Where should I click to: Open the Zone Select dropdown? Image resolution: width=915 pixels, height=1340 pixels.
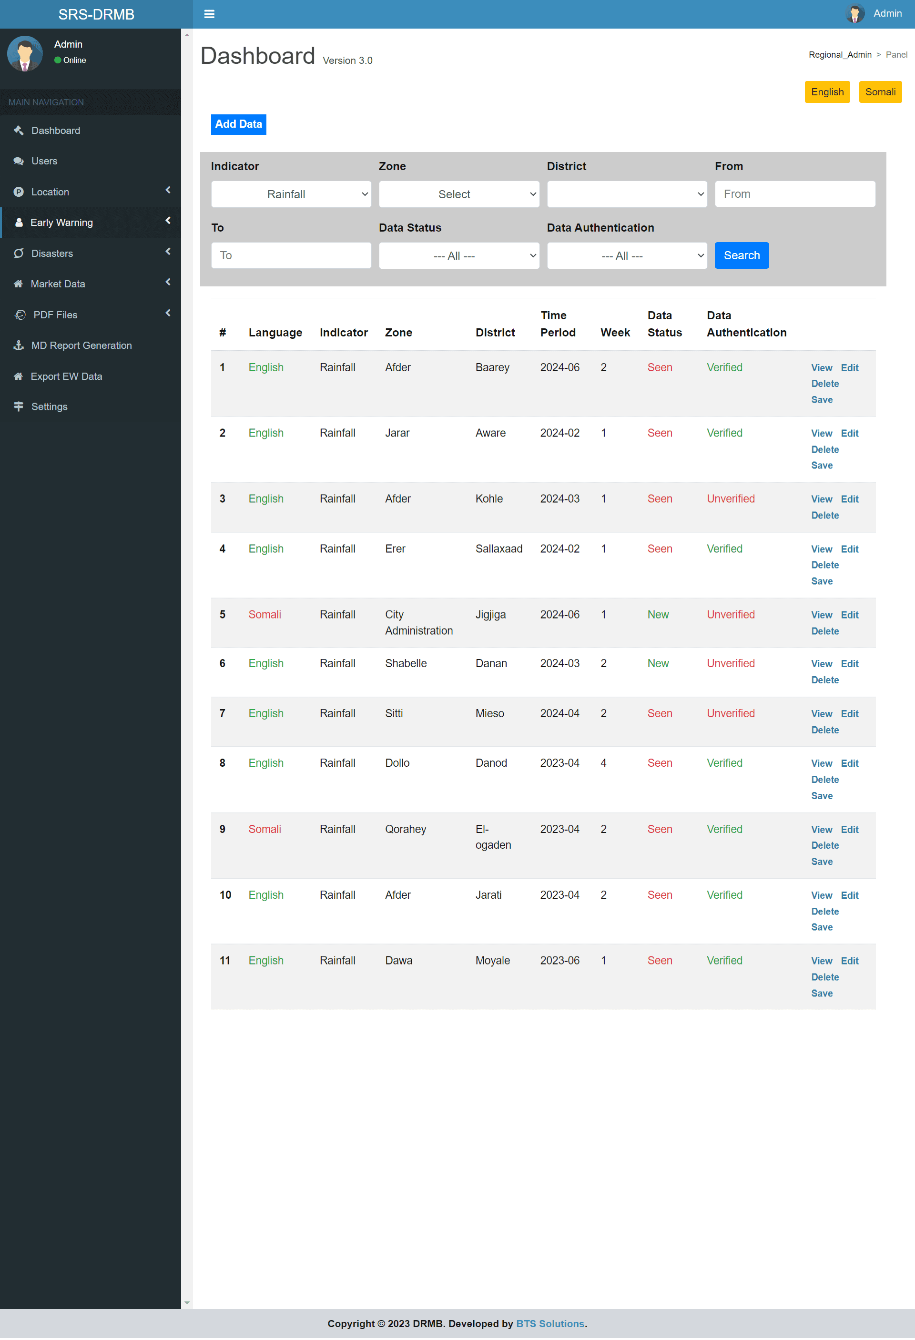[458, 194]
